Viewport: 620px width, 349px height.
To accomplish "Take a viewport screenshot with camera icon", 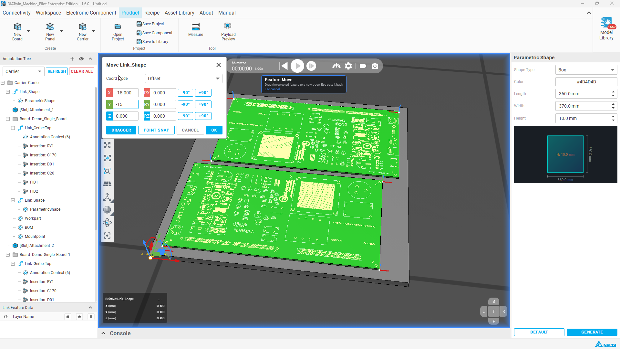I will [x=375, y=66].
